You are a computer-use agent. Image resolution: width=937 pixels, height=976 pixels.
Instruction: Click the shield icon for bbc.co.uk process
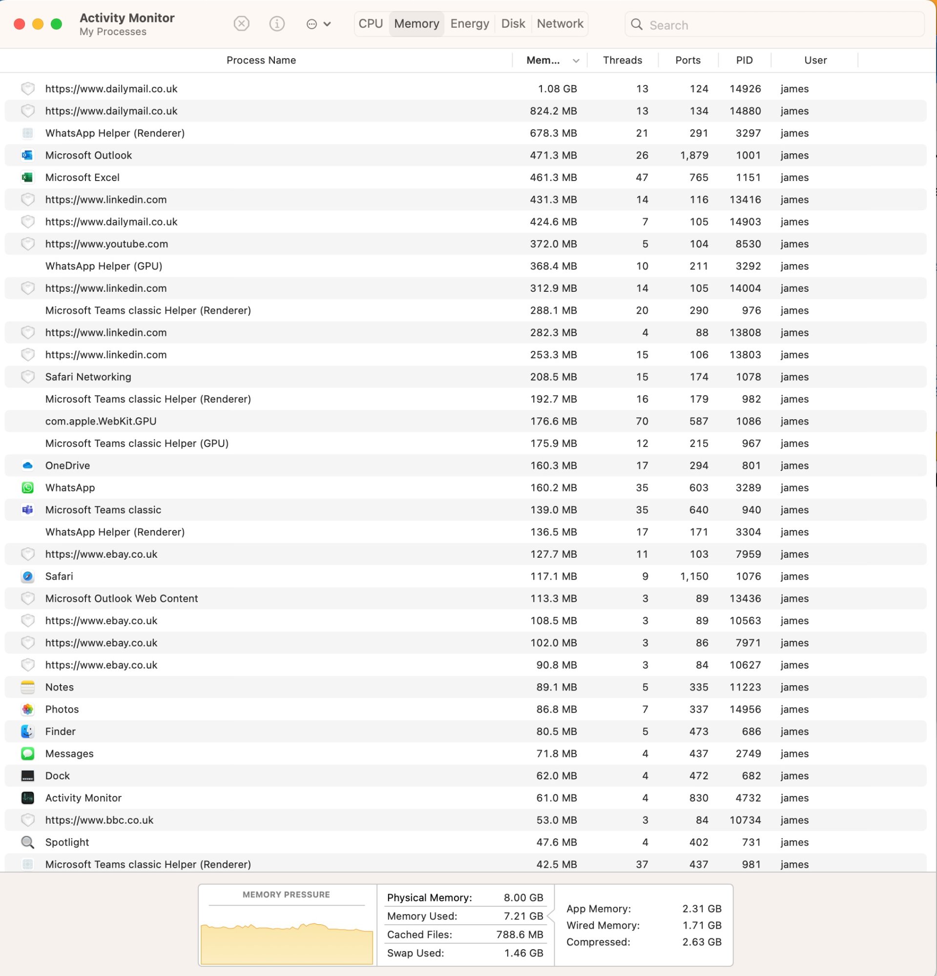coord(27,820)
